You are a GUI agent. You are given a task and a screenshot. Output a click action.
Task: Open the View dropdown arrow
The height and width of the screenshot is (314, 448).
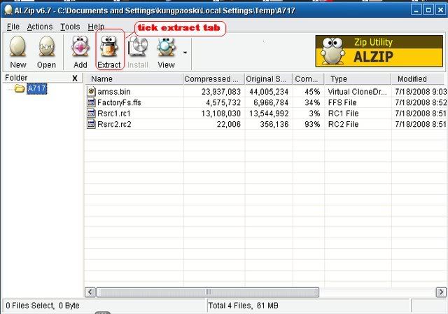(185, 53)
